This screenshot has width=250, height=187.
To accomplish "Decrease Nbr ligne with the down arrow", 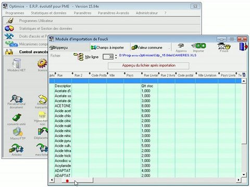I will point(116,58).
